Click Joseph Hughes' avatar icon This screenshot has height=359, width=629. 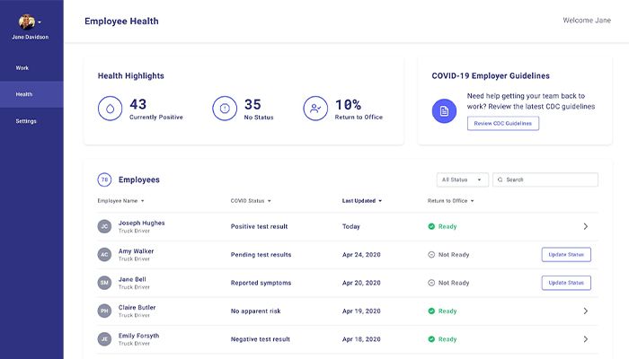coord(104,226)
